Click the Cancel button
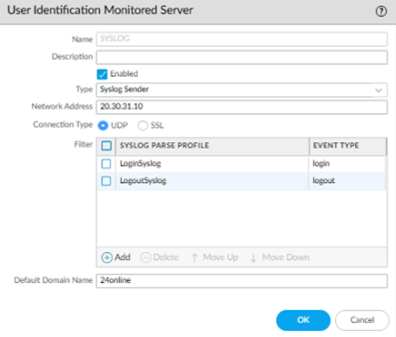The height and width of the screenshot is (337, 396). click(x=362, y=320)
